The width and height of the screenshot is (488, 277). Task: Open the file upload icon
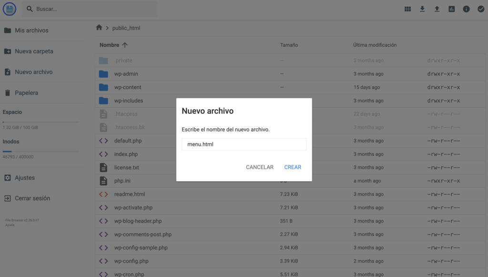[437, 9]
